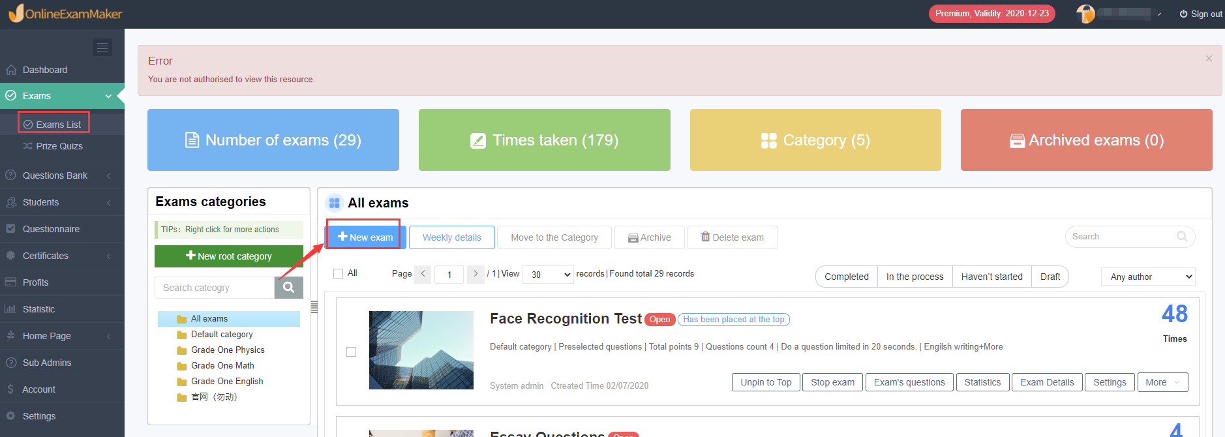This screenshot has width=1225, height=437.
Task: Click the Profits card icon
Action: click(10, 282)
